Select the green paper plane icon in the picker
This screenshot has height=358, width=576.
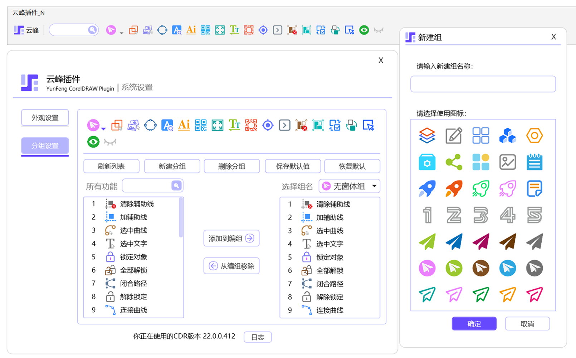coord(427,241)
